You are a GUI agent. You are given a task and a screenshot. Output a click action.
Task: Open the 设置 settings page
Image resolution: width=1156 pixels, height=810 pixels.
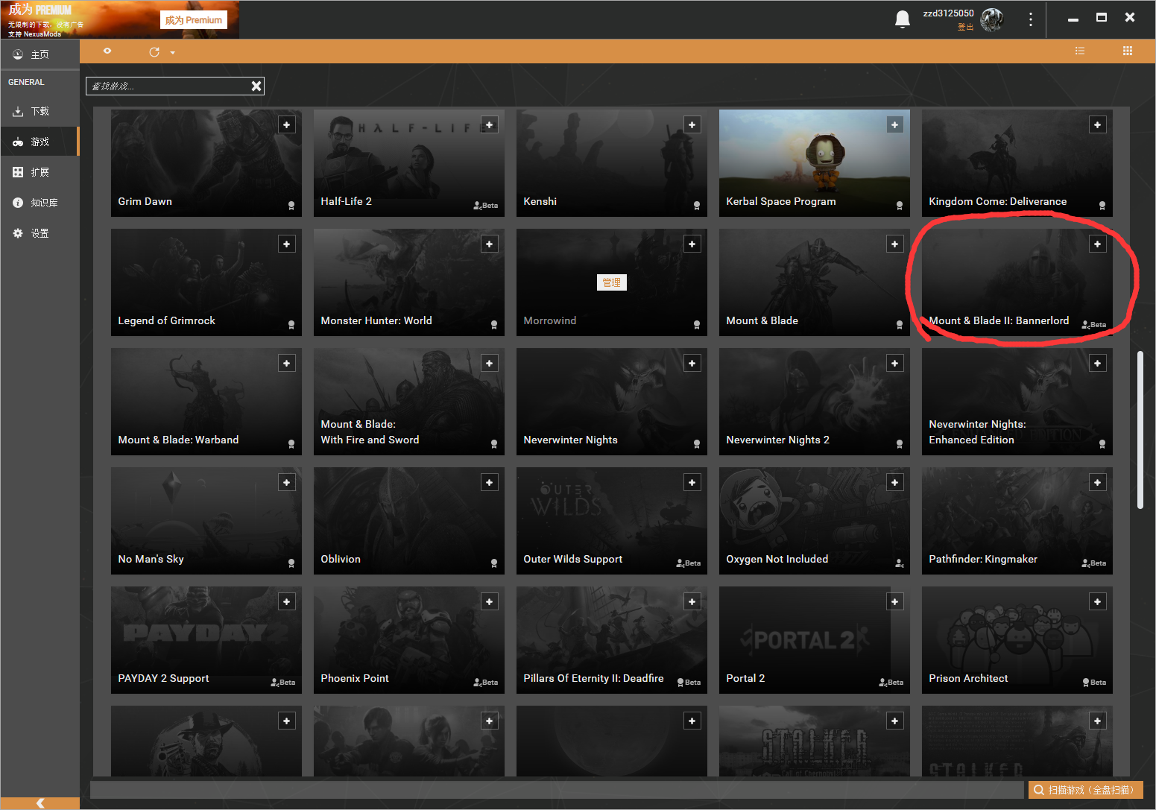pos(40,233)
